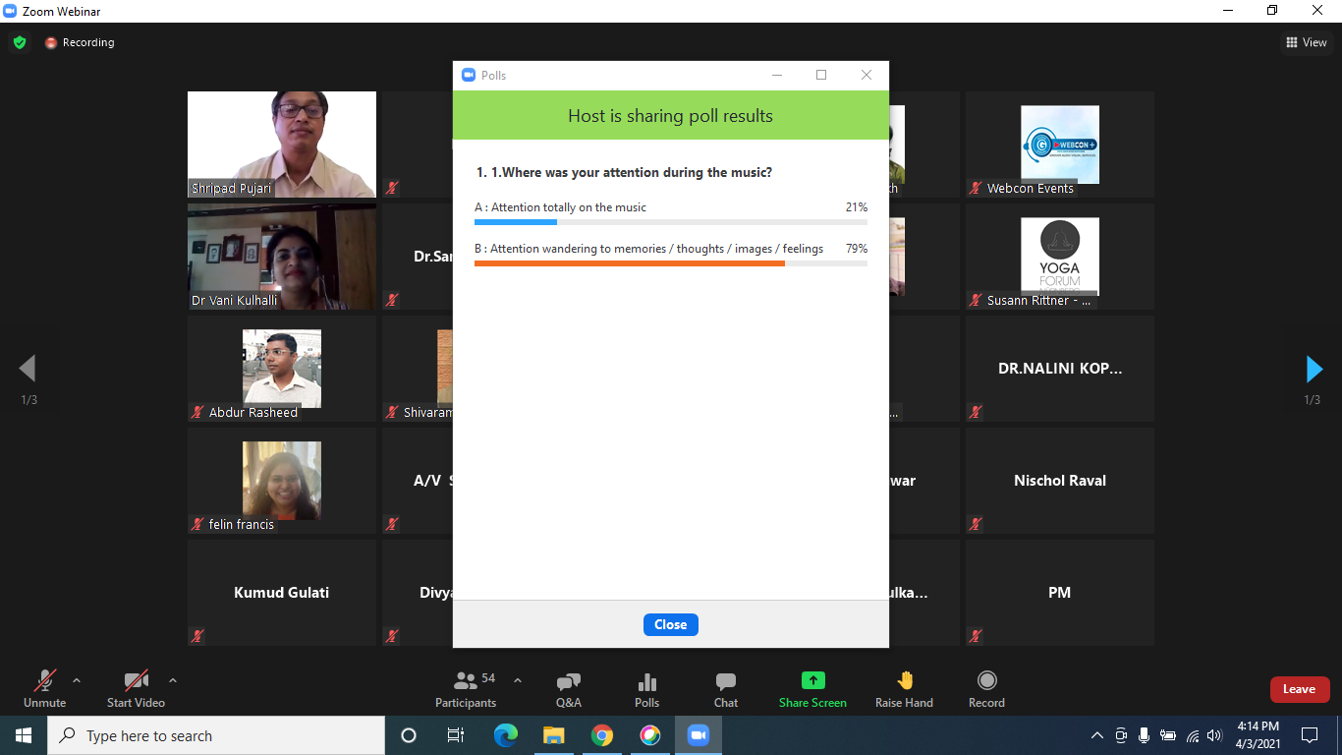The height and width of the screenshot is (755, 1342).
Task: Expand the audio options arrow beside Unmute
Action: click(77, 680)
